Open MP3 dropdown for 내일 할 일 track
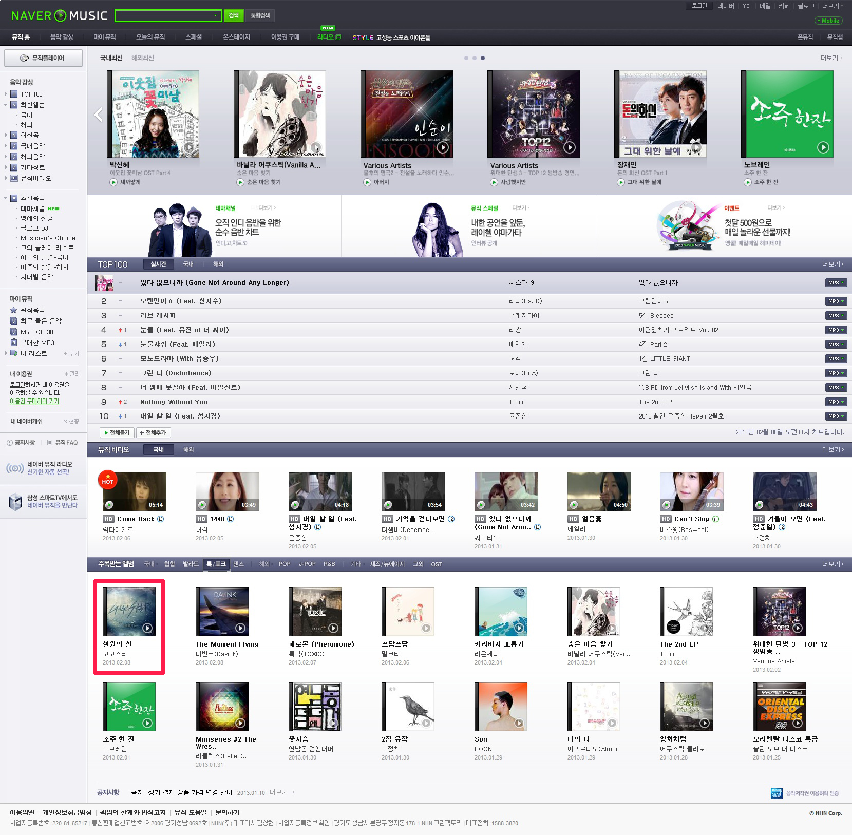 coord(836,416)
